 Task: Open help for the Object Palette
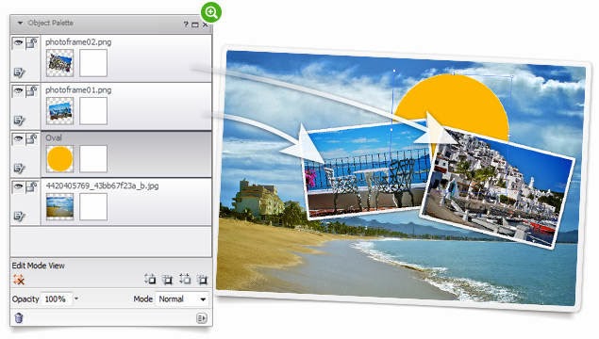pos(186,24)
